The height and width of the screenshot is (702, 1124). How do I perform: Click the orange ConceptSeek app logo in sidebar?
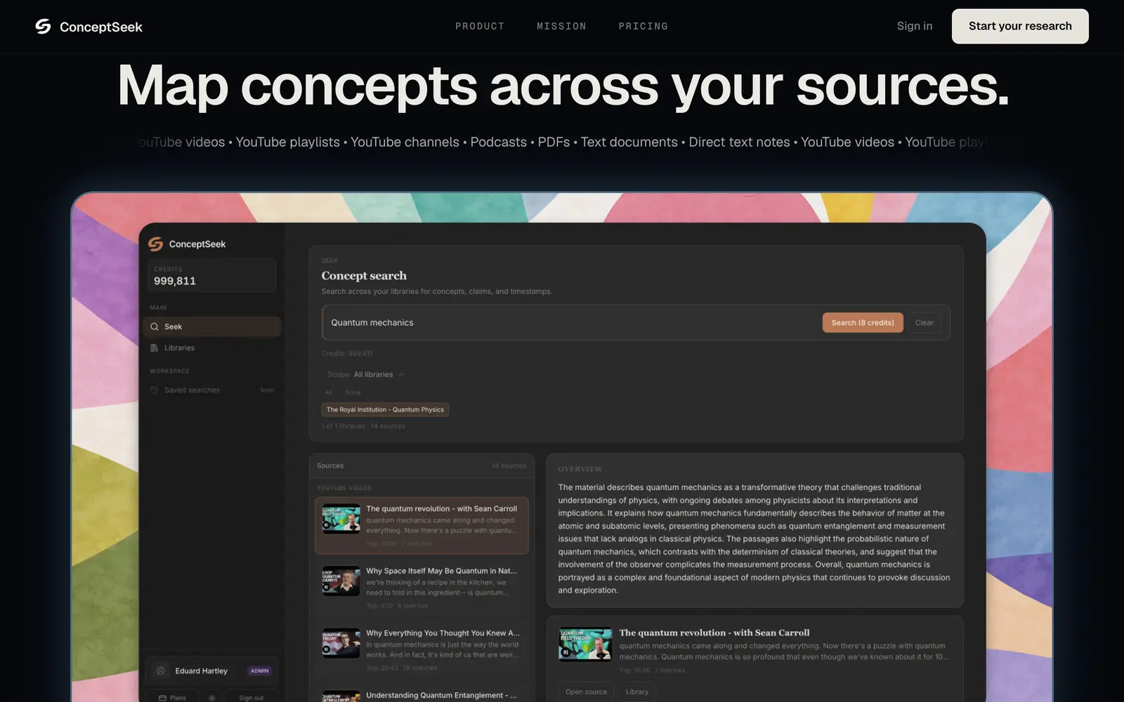[155, 244]
